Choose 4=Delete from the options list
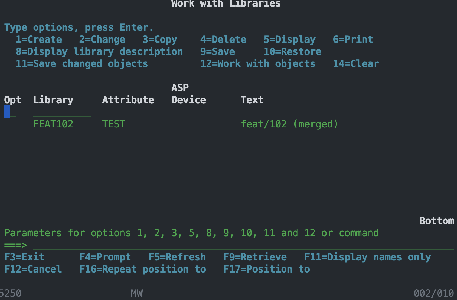 pos(223,39)
